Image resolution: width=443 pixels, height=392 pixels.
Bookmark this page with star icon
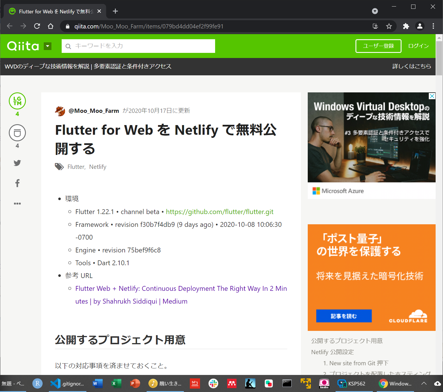389,26
